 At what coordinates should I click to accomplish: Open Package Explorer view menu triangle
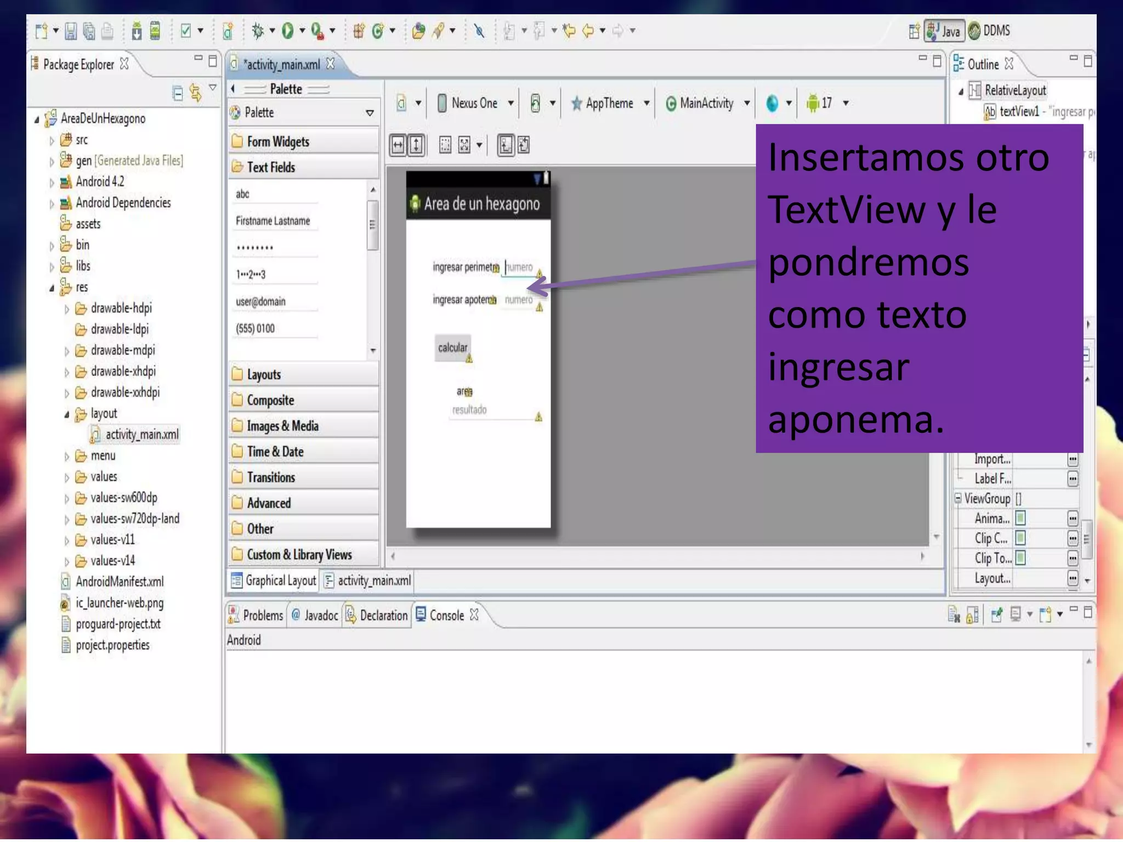213,88
